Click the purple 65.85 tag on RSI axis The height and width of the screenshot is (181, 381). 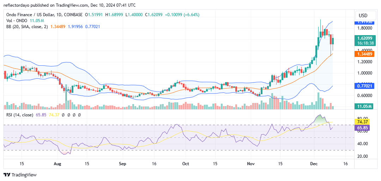coord(362,127)
